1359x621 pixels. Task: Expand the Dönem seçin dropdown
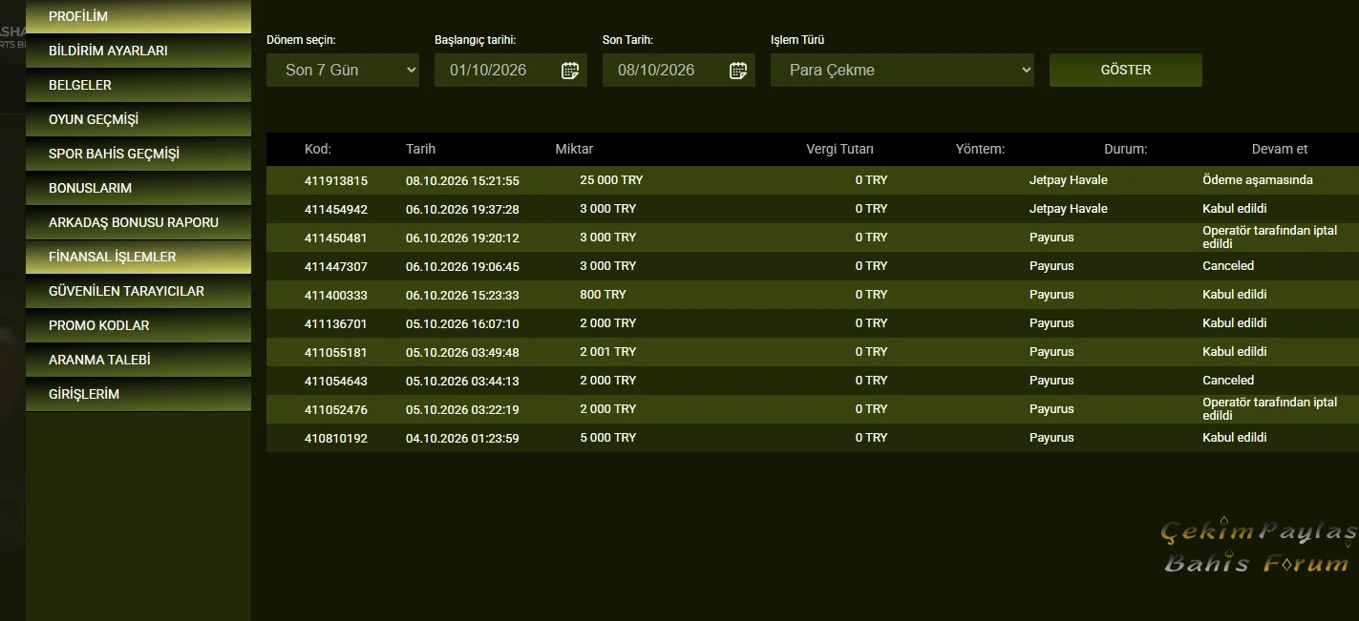[343, 70]
